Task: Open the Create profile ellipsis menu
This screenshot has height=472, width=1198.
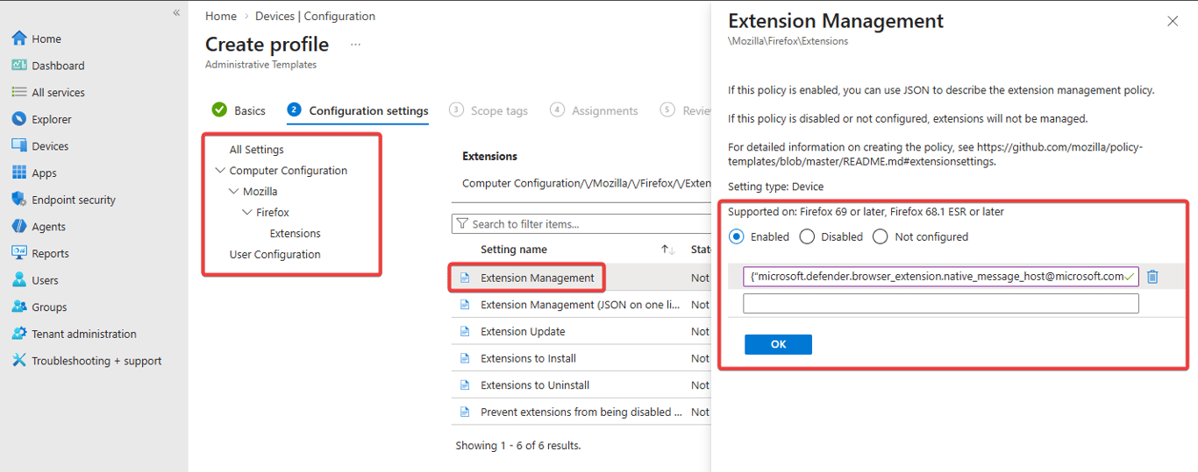Action: tap(355, 44)
